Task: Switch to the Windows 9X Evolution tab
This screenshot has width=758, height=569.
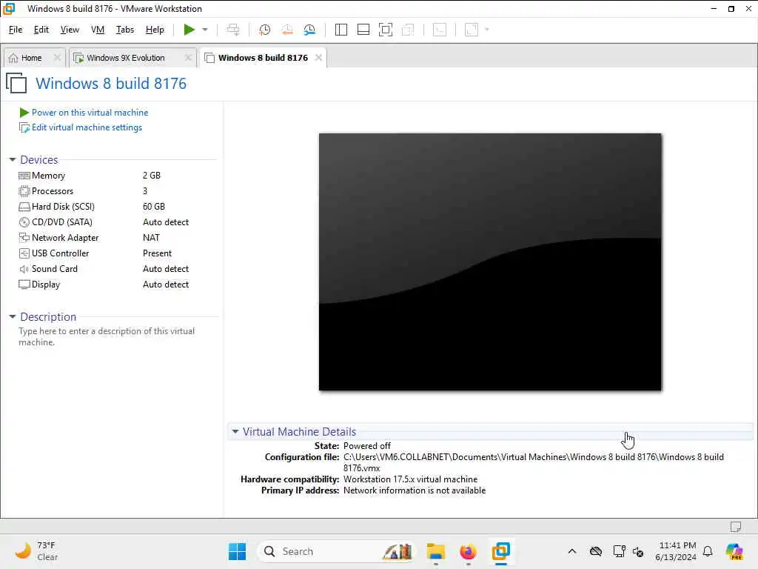Action: click(126, 58)
